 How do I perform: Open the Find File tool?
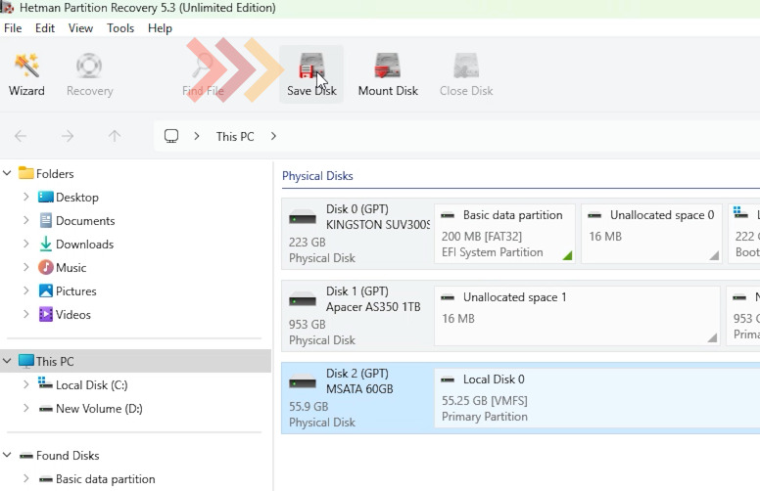203,74
